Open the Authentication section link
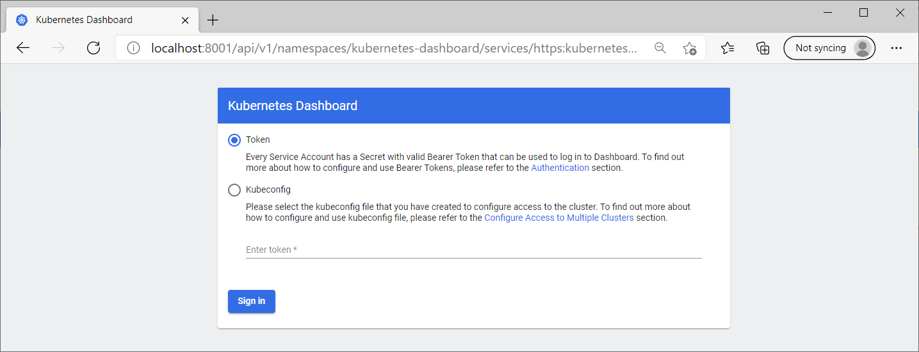 click(x=560, y=168)
